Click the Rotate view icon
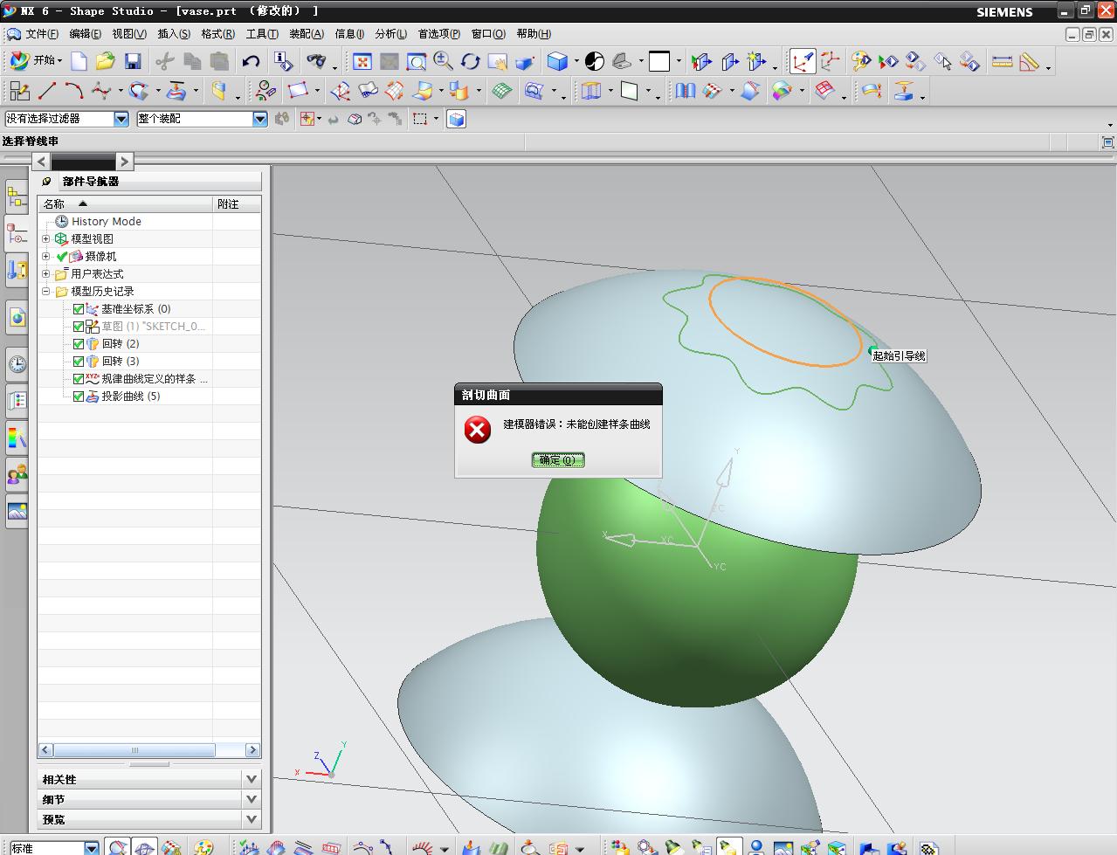Image resolution: width=1117 pixels, height=855 pixels. 471,61
